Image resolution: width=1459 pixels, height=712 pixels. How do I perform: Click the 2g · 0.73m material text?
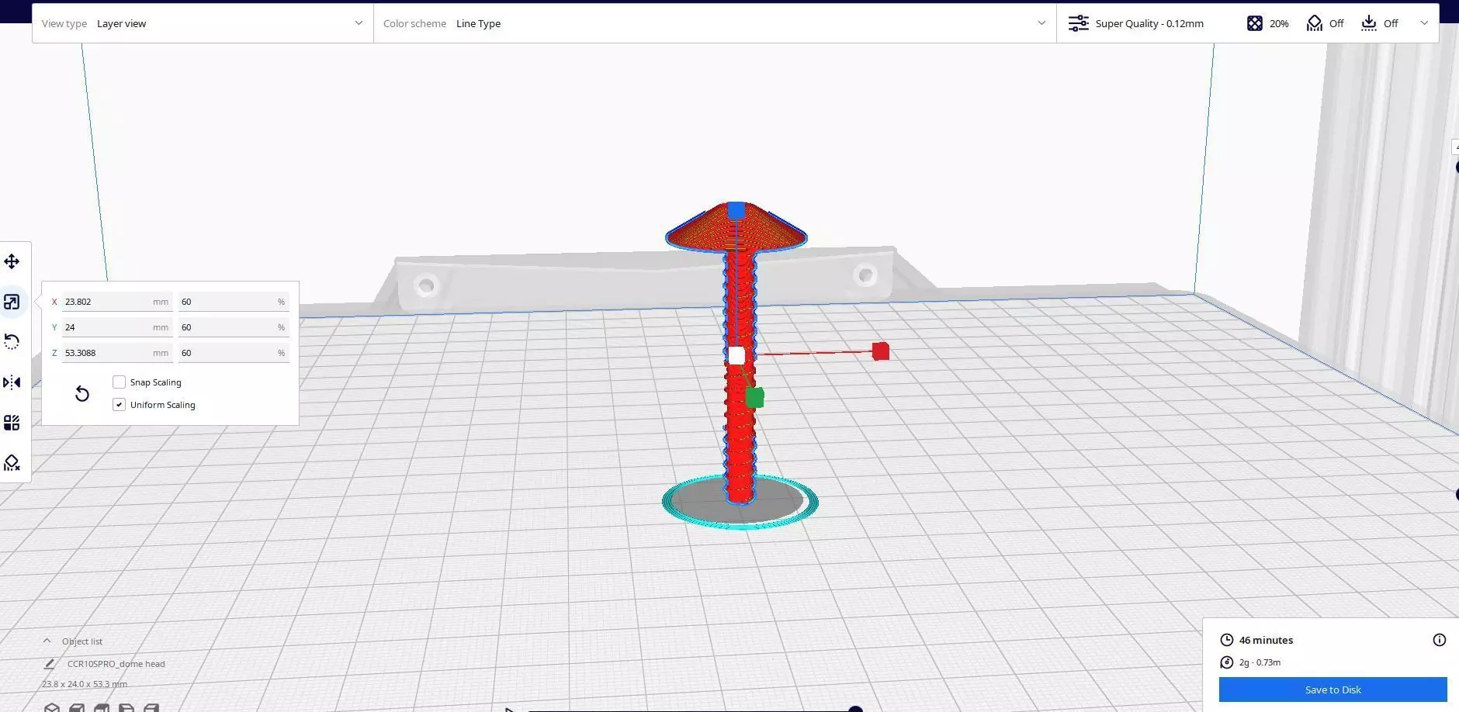click(x=1260, y=662)
